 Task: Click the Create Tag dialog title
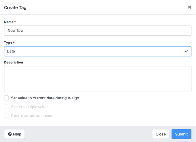(15, 7)
